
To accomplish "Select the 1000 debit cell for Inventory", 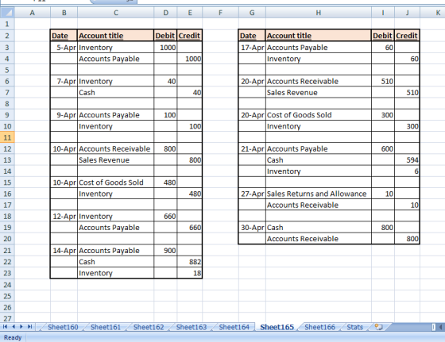I will (x=165, y=48).
